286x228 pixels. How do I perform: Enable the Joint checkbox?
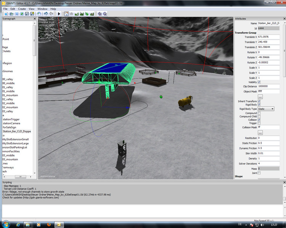(259, 173)
